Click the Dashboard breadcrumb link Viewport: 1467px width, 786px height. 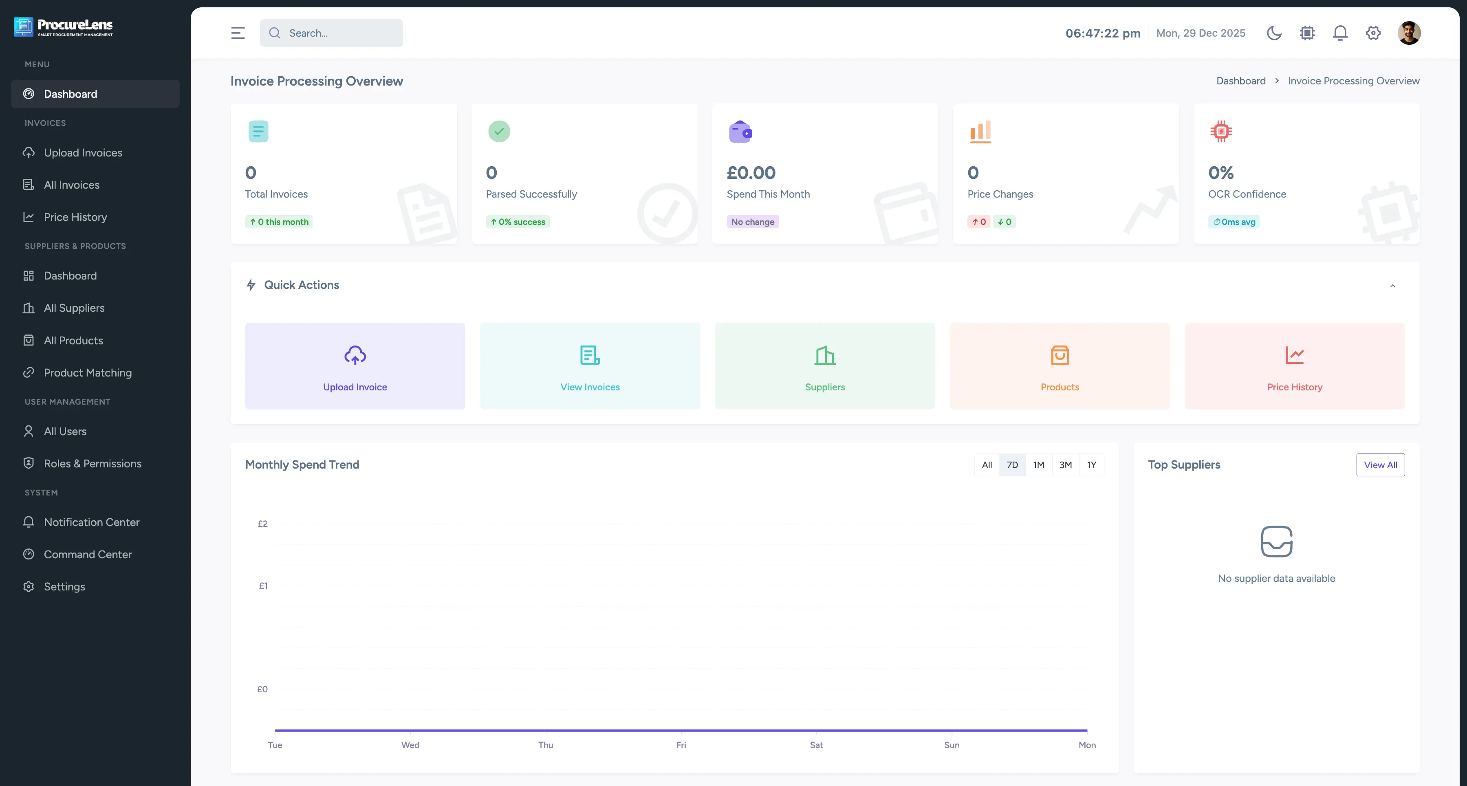coord(1241,81)
